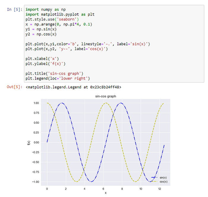Click the 'sin-cos graph' plot title
This screenshot has width=208, height=197.
pyautogui.click(x=105, y=96)
